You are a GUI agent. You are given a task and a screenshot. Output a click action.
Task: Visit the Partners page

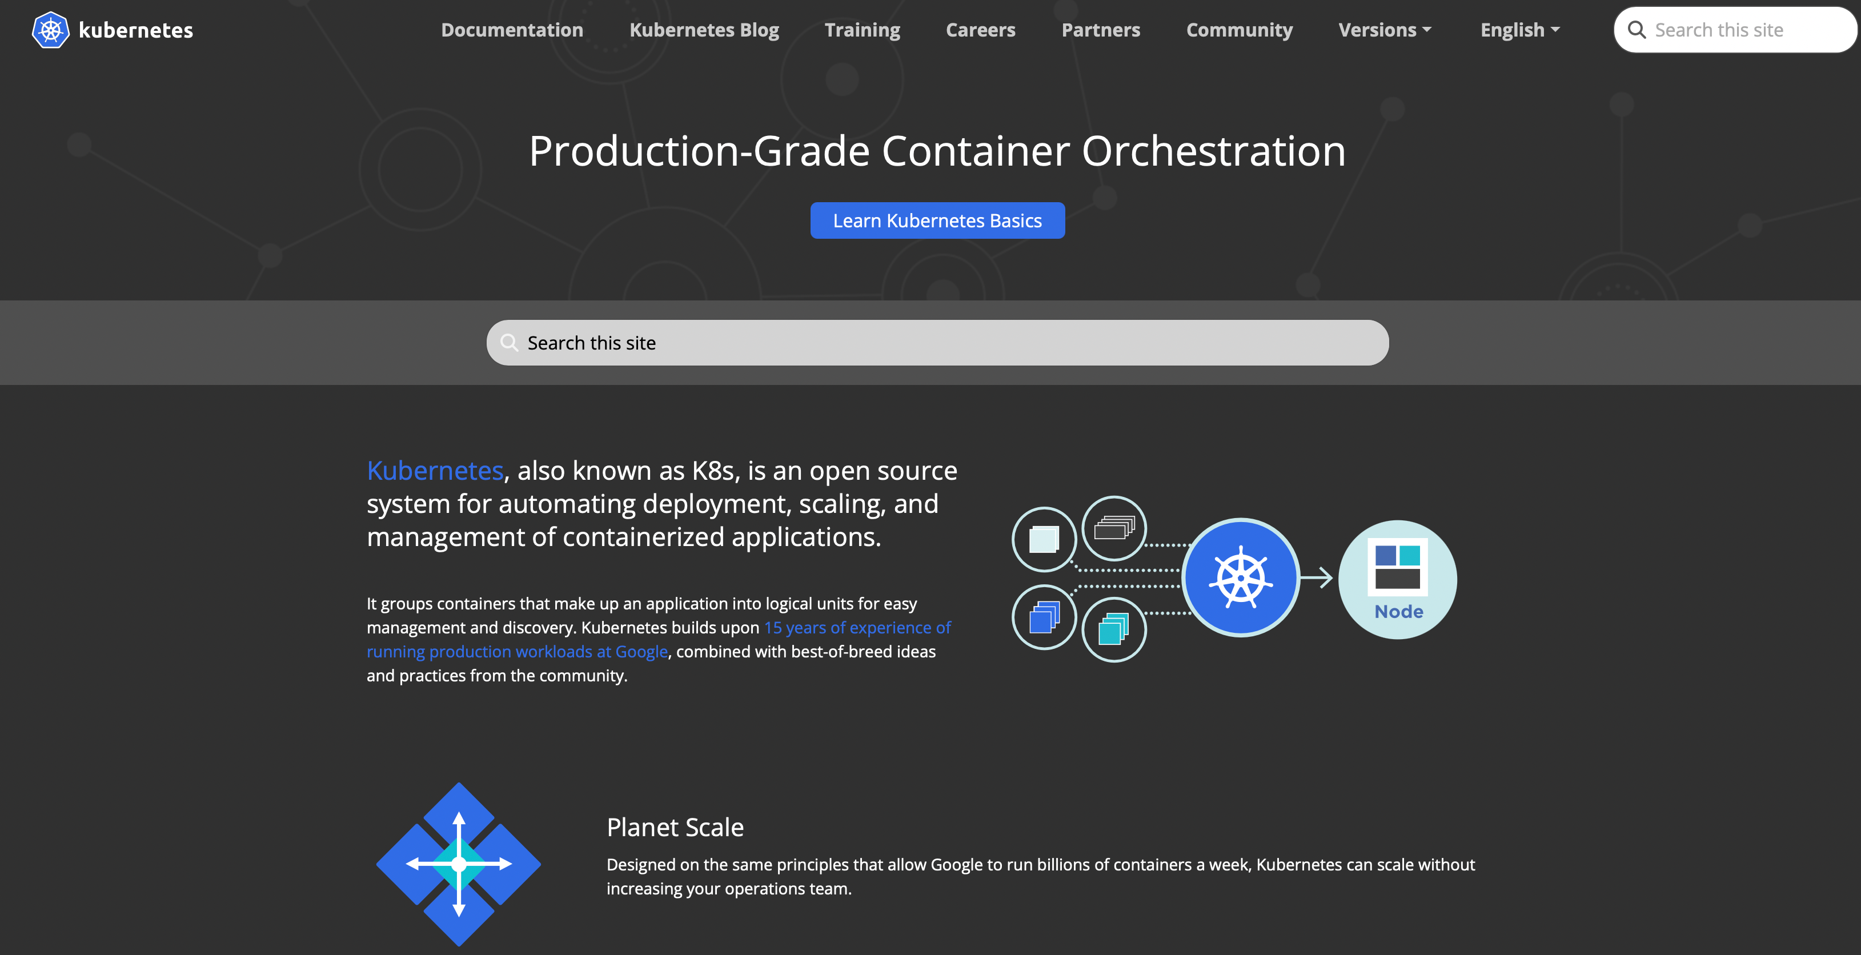tap(1100, 30)
